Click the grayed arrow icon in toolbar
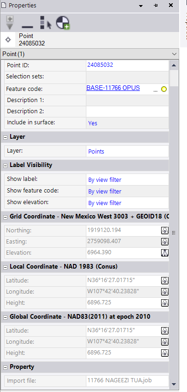This screenshot has width=187, height=392. coord(10,23)
